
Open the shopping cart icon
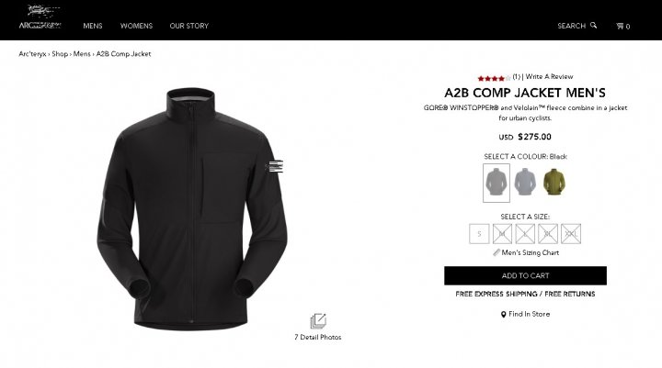[x=620, y=26]
